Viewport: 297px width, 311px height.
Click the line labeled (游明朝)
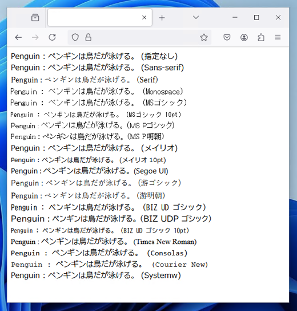click(88, 195)
